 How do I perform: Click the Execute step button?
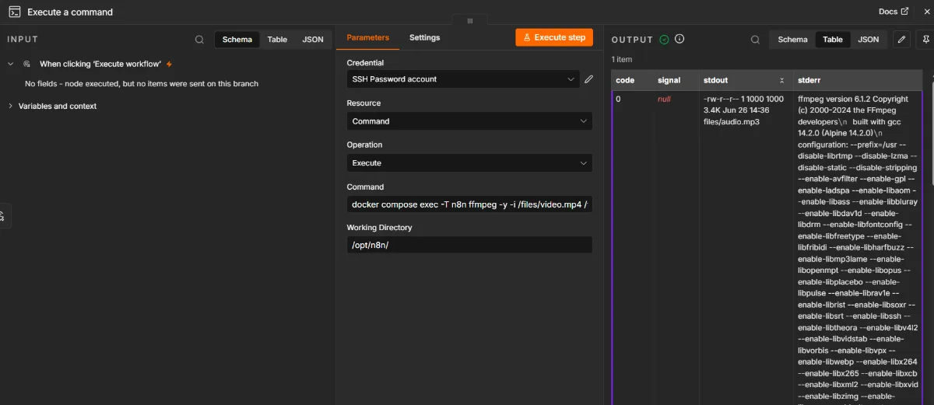pos(554,37)
